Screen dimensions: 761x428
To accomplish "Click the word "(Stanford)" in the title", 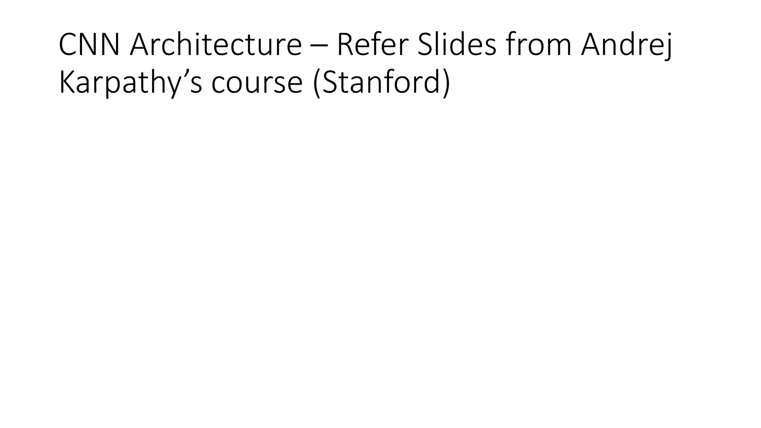I will pos(382,82).
